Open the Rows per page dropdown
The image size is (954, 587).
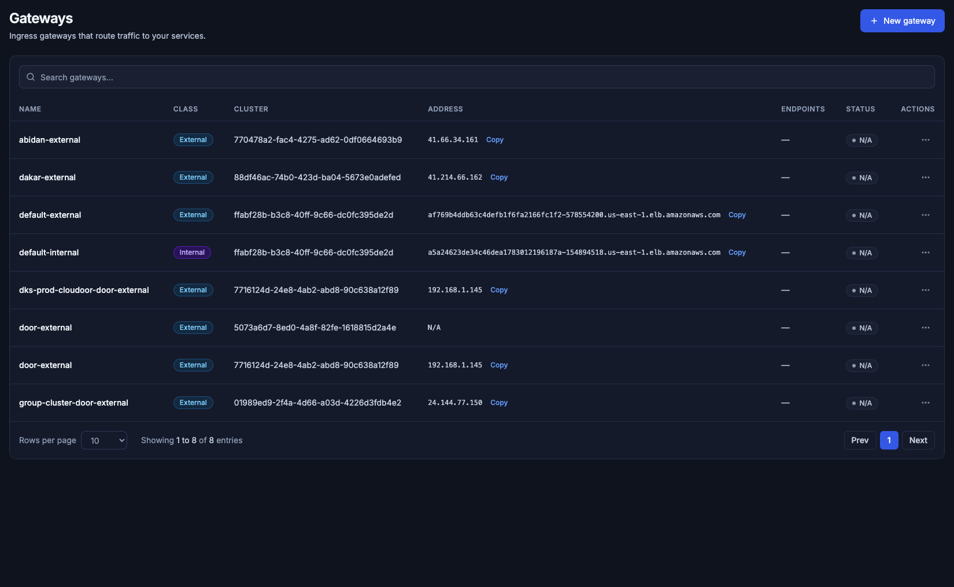click(x=104, y=440)
